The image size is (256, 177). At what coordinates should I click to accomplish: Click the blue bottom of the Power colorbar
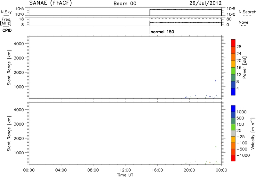[233, 92]
